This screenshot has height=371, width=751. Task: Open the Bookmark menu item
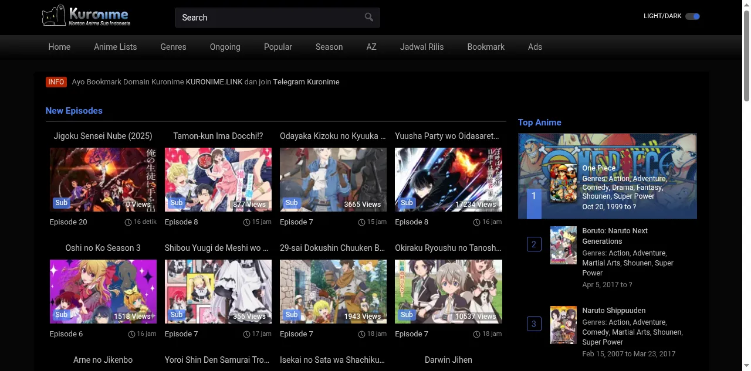coord(486,47)
